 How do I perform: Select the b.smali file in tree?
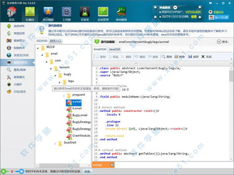(x=77, y=108)
